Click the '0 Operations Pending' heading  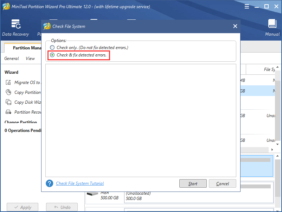(23, 131)
